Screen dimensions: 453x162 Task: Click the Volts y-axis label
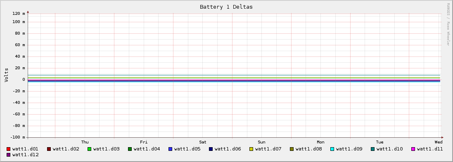pyautogui.click(x=6, y=75)
